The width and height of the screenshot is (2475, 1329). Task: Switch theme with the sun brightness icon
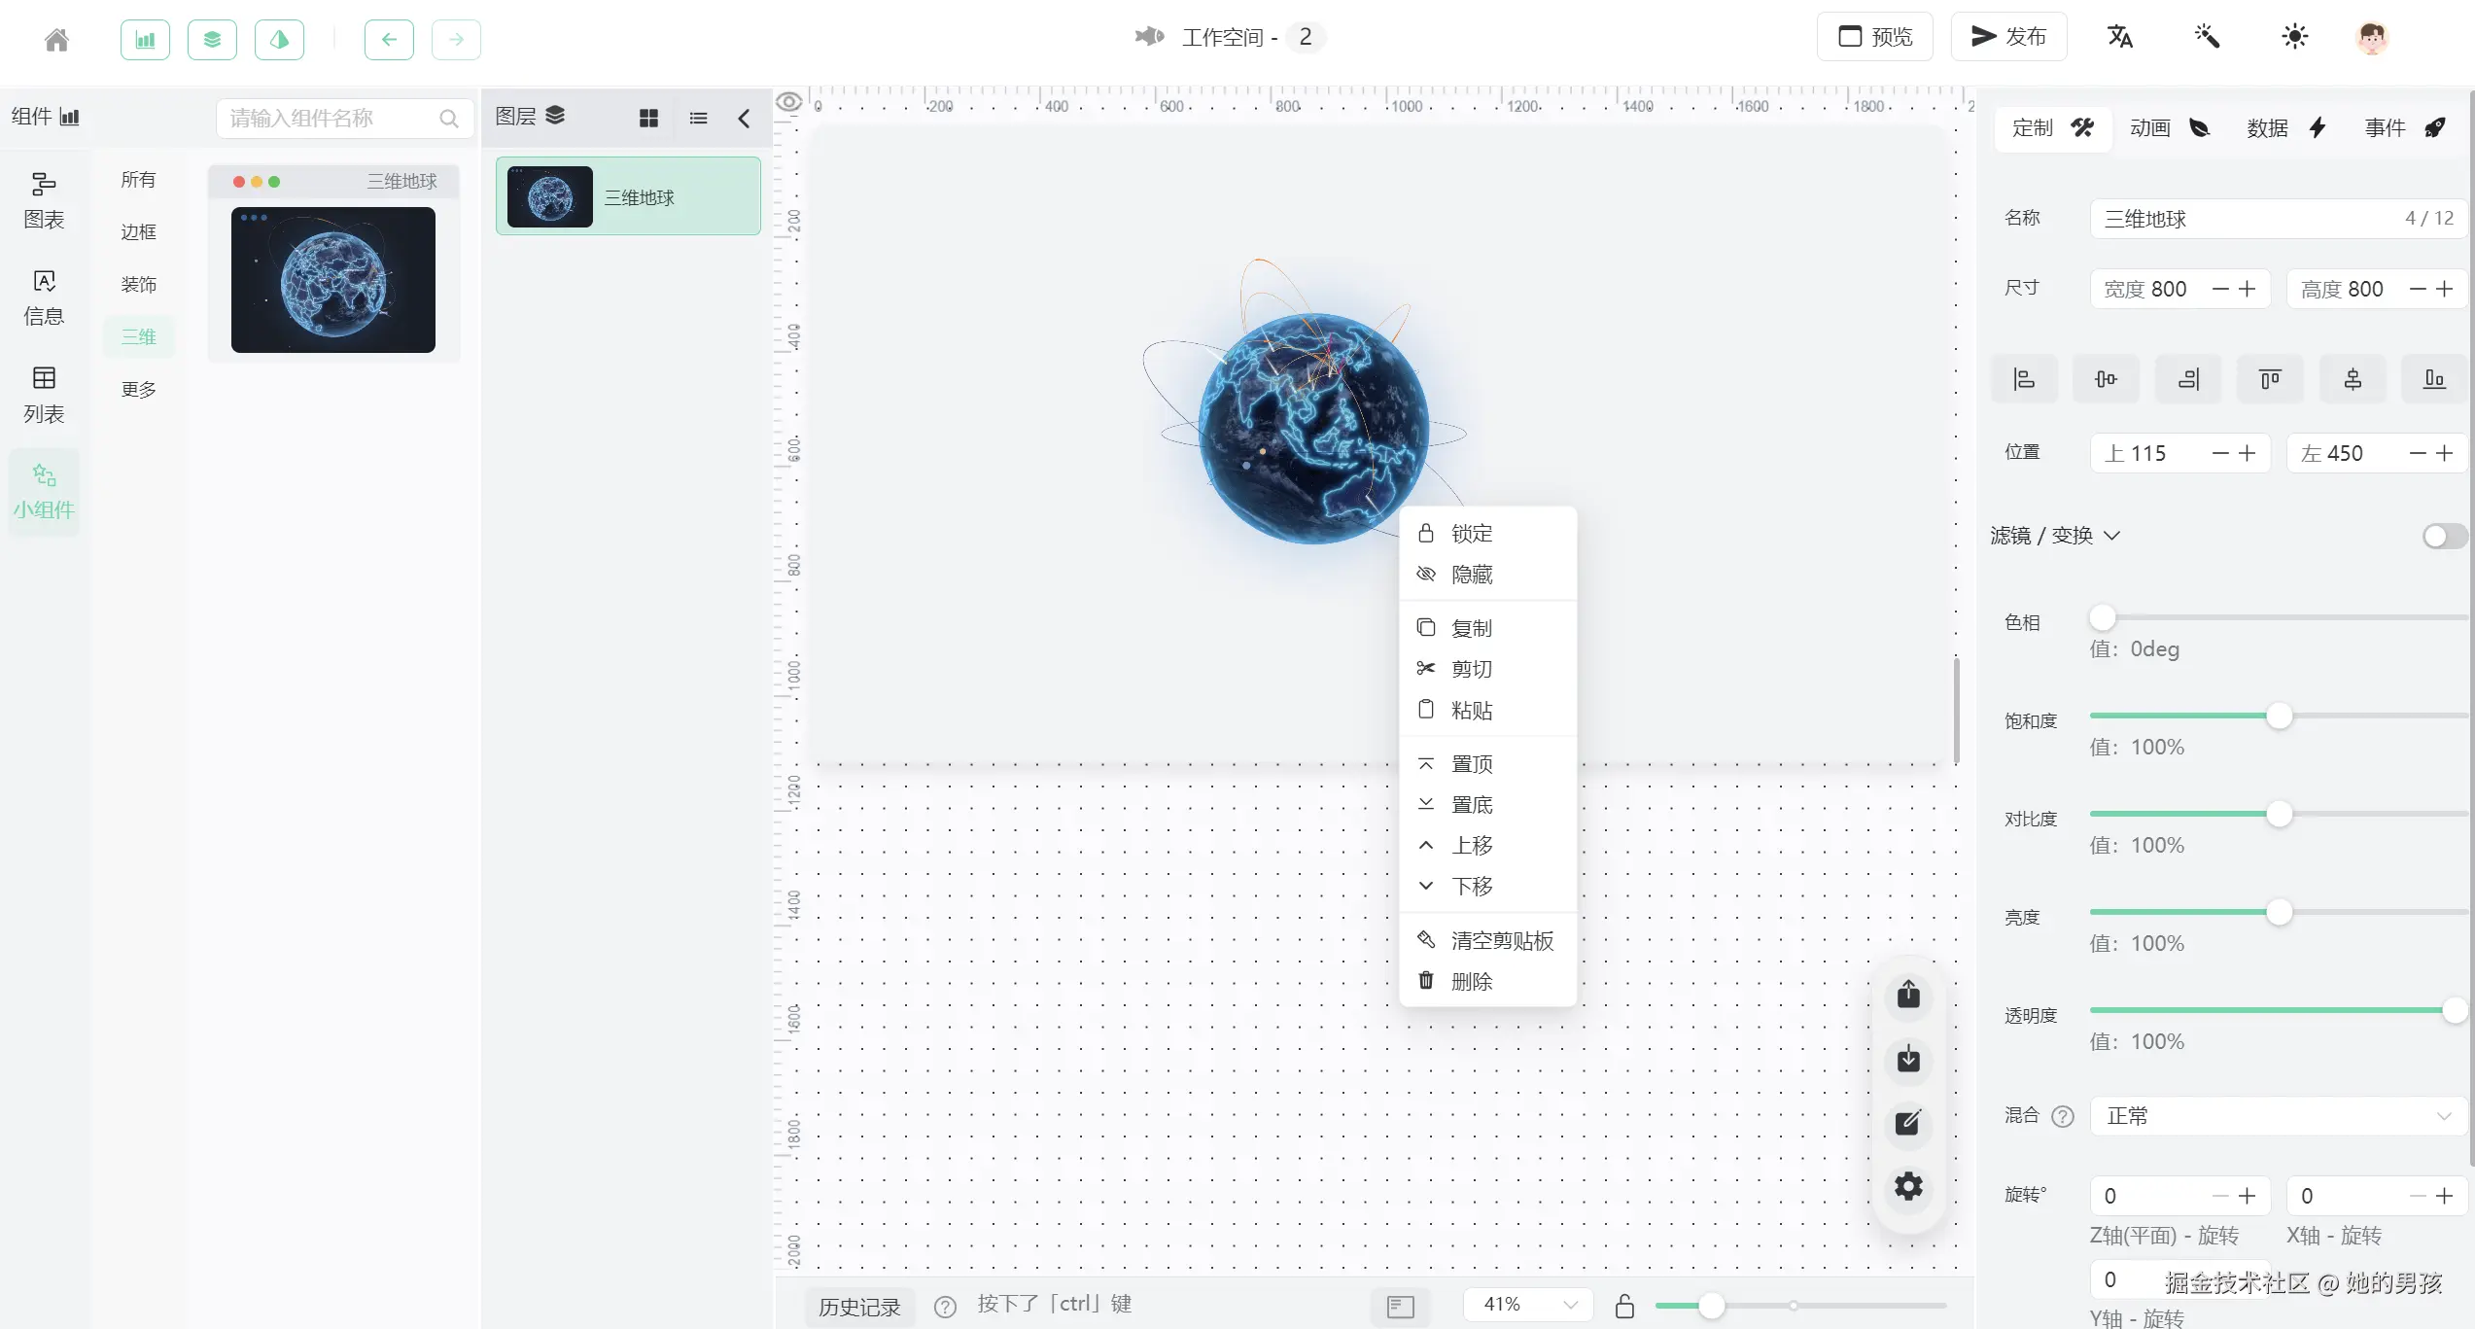[2294, 36]
